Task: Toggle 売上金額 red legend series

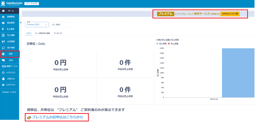Action: pyautogui.click(x=173, y=44)
